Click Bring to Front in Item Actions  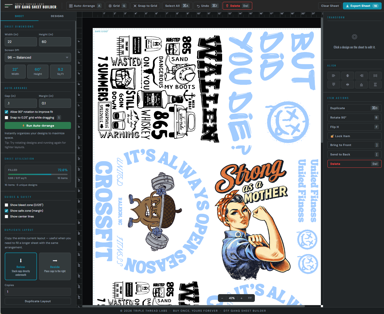pyautogui.click(x=354, y=145)
